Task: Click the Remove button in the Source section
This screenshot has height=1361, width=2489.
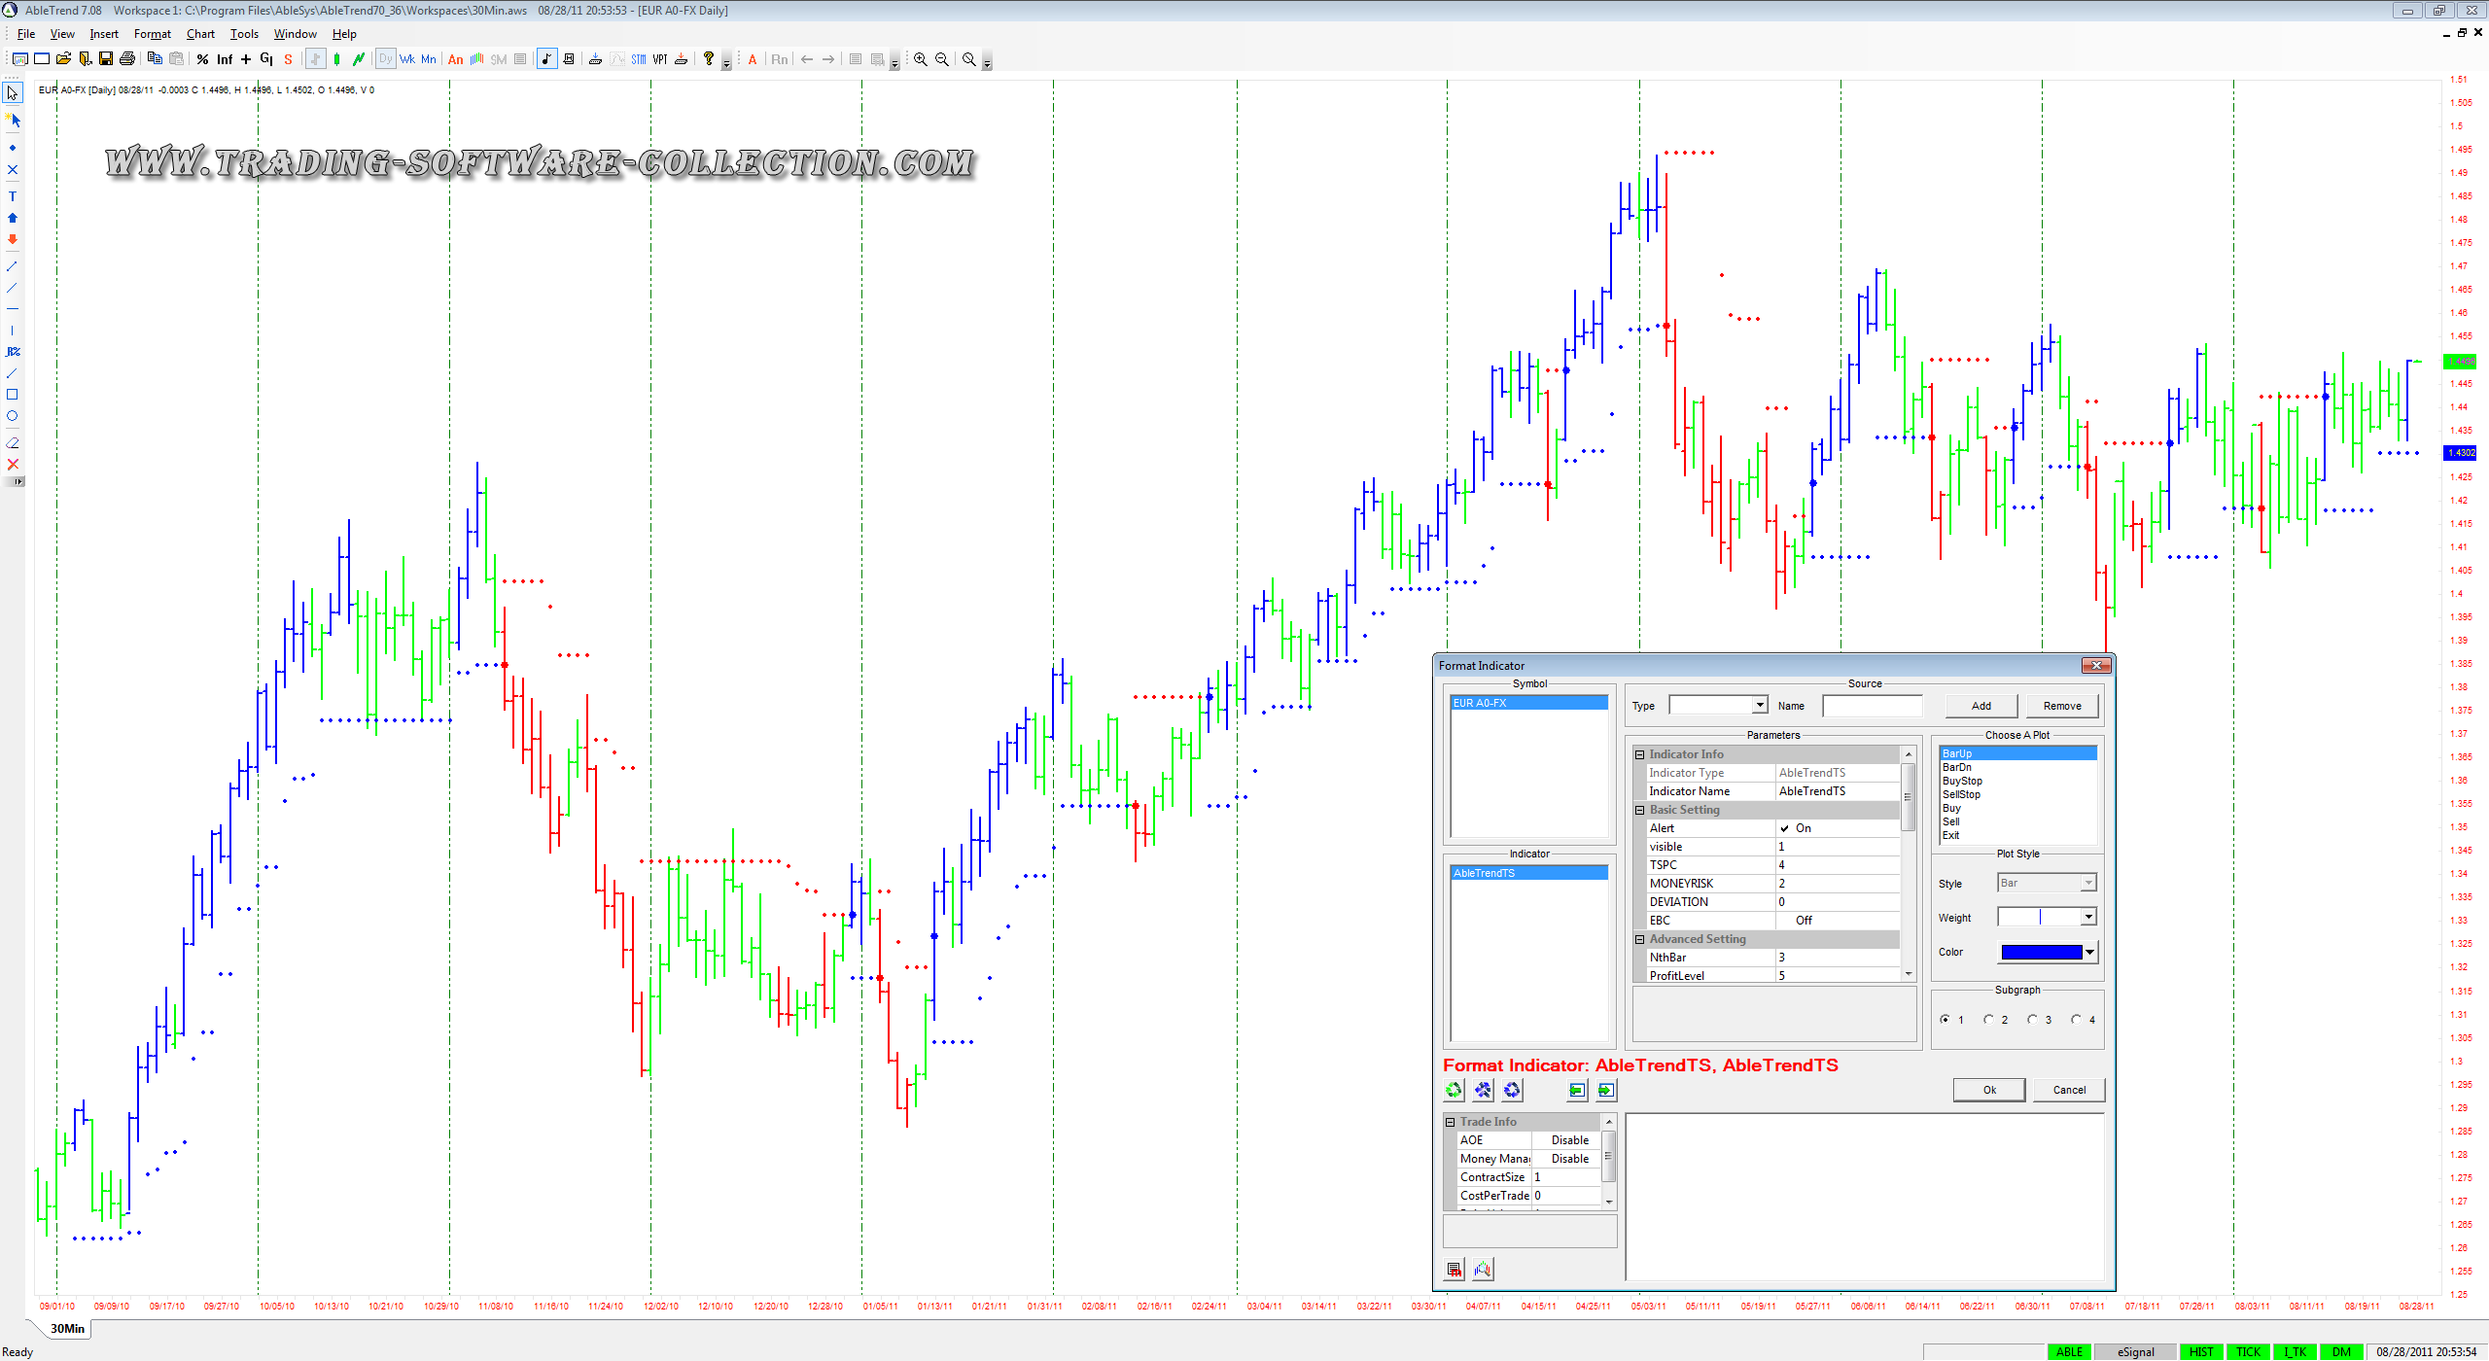Action: pos(2062,706)
